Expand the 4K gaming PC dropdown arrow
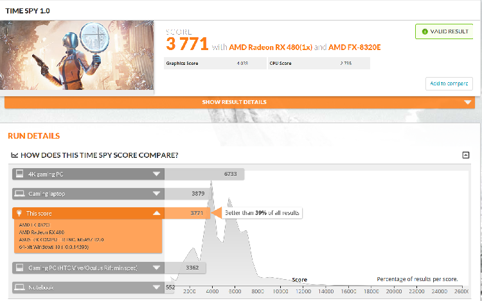This screenshot has width=482, height=301. 156,174
